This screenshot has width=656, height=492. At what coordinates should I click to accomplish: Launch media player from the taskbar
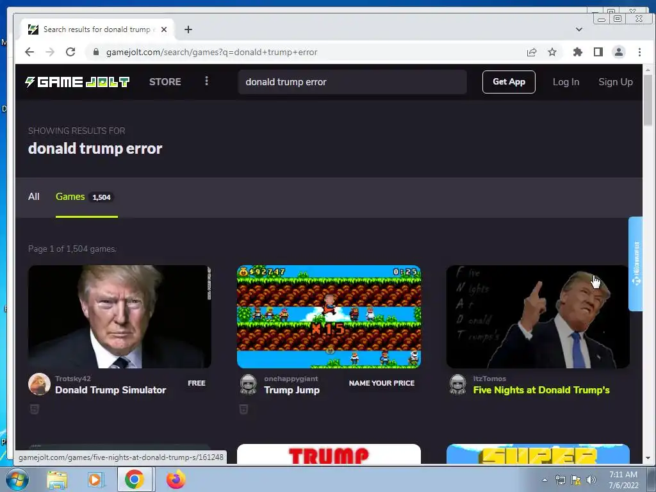coord(95,480)
